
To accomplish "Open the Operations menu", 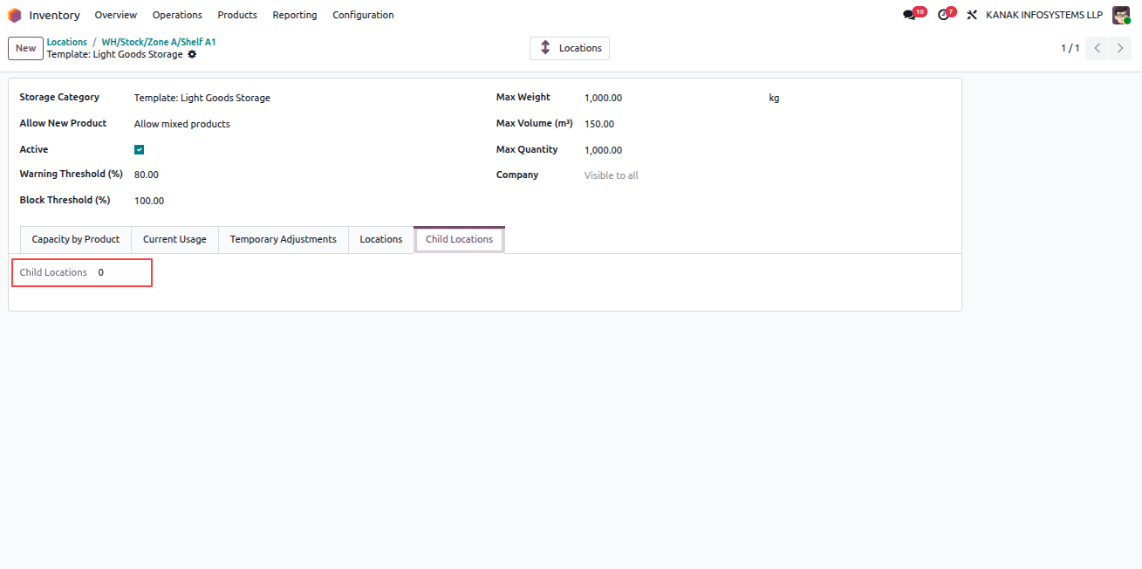I will point(177,15).
